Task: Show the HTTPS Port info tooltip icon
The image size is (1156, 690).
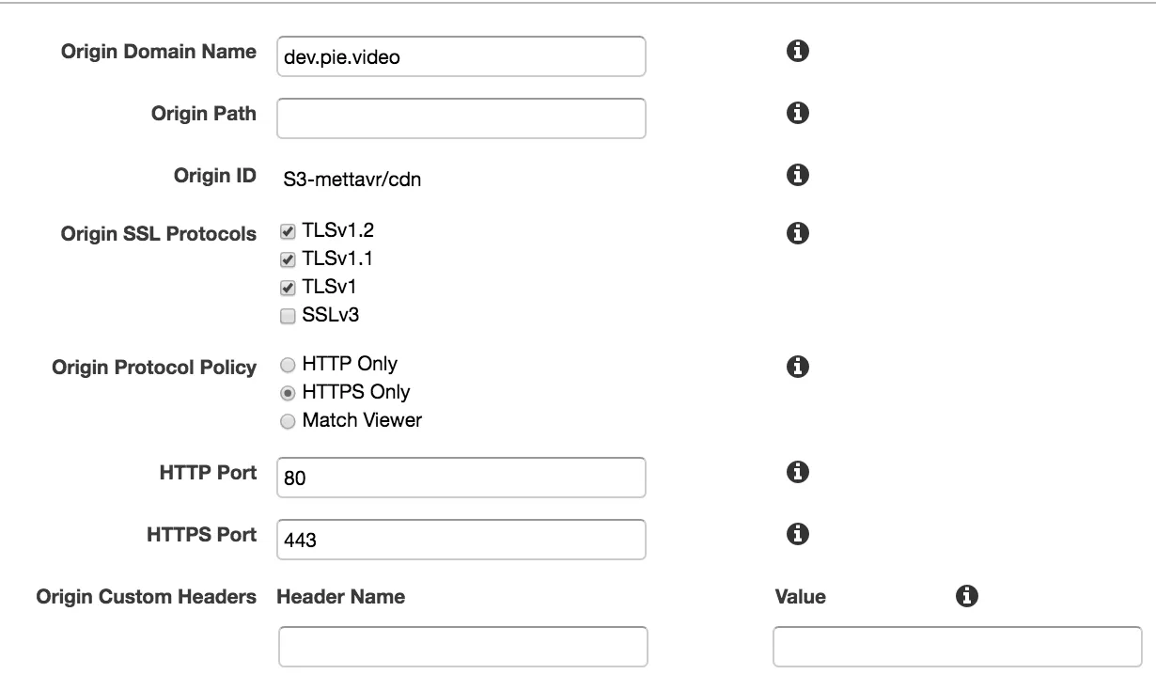Action: [x=797, y=534]
